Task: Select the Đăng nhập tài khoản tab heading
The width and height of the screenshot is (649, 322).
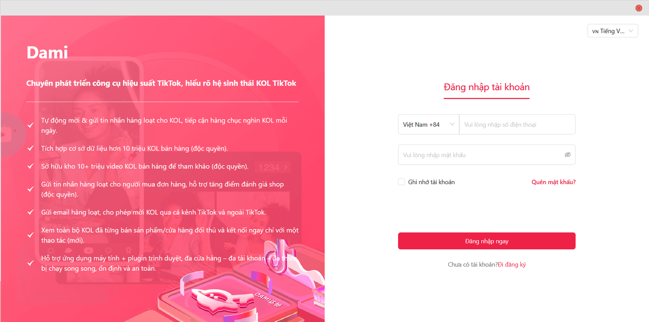Action: pos(487,87)
